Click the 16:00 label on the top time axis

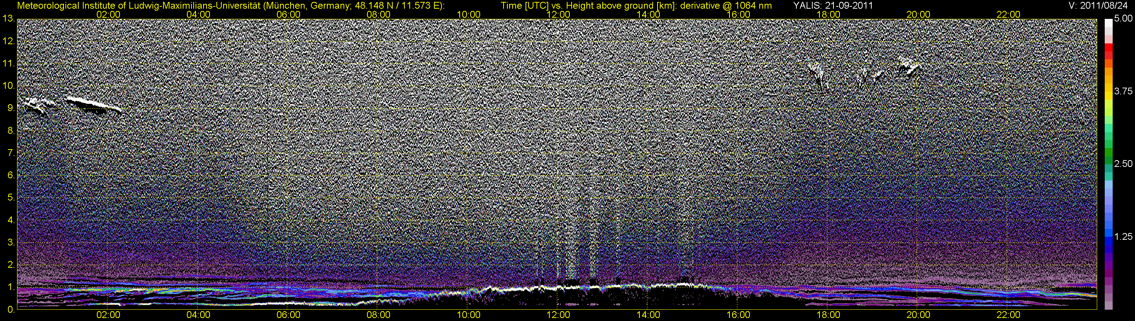click(739, 14)
